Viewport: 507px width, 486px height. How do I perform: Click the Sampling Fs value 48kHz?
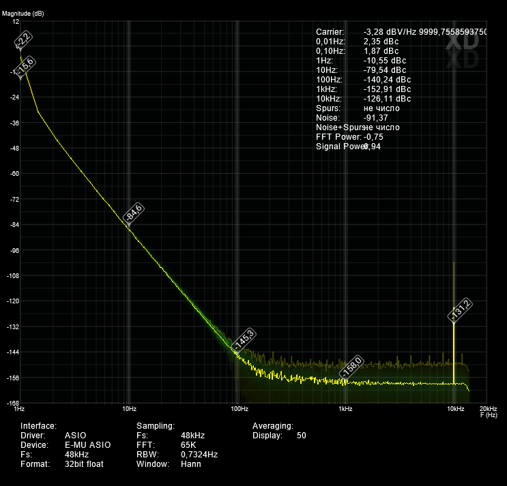[192, 436]
